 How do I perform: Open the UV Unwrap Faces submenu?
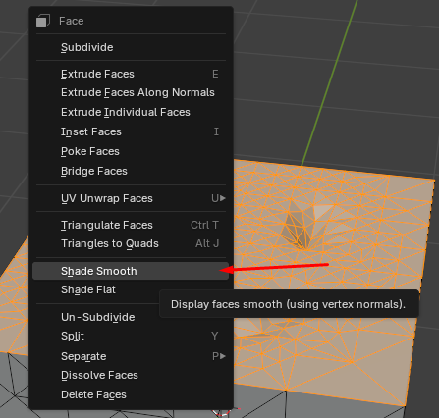[131, 198]
